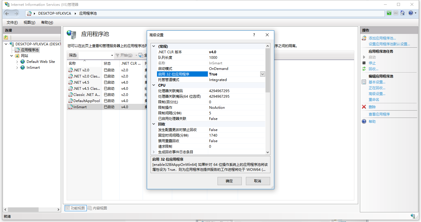Click the 功能视图 tab icon at bottom
421x222 pixels.
click(68, 208)
